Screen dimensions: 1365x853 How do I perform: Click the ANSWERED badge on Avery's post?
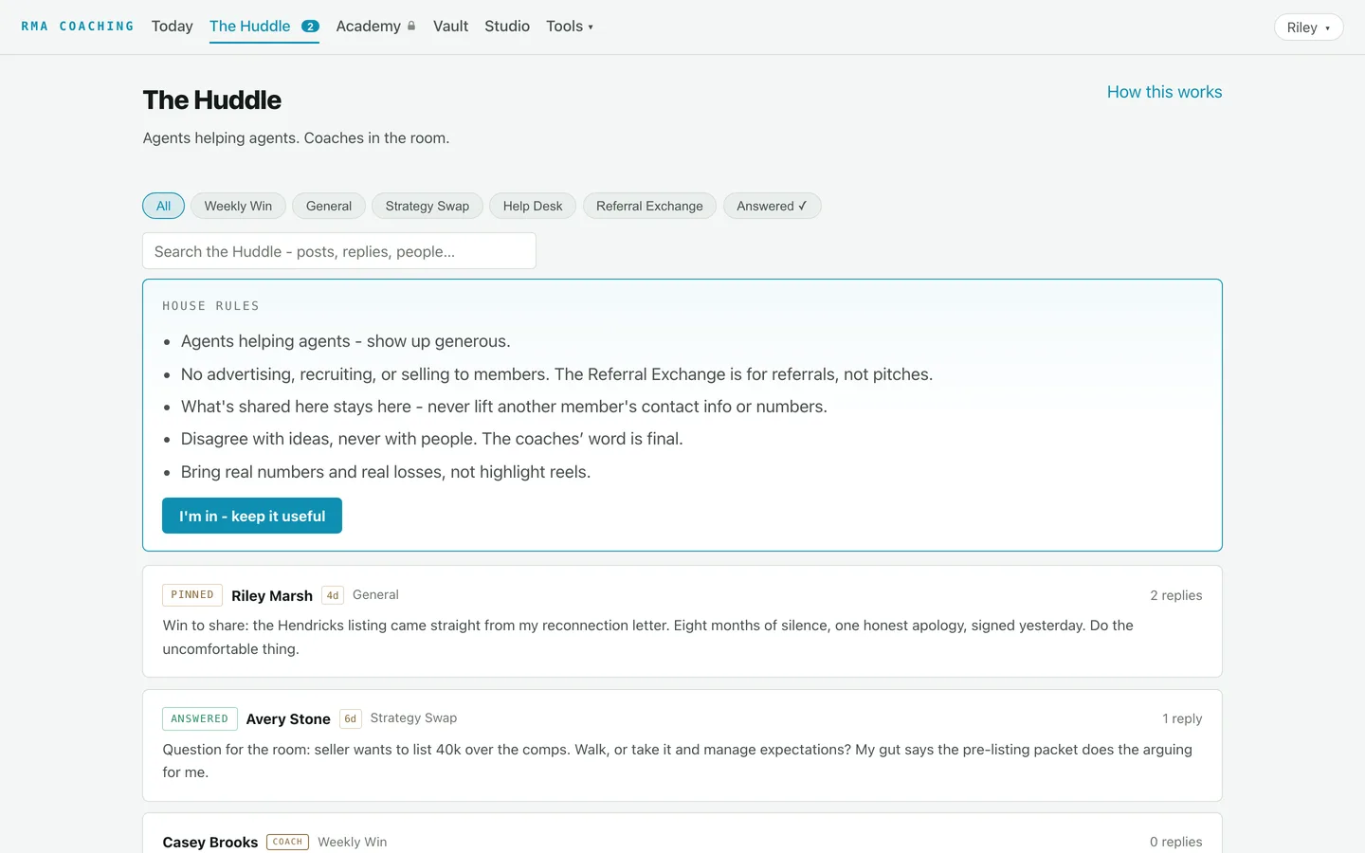(x=200, y=718)
